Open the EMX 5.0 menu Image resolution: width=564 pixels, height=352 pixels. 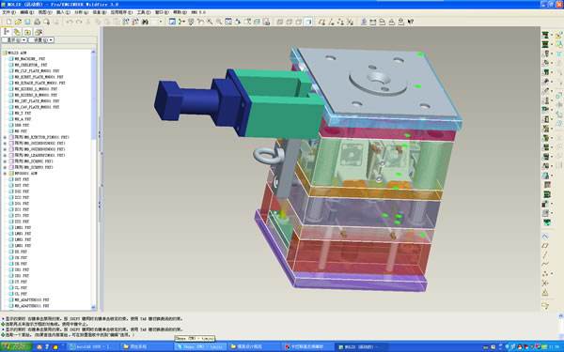click(x=198, y=12)
